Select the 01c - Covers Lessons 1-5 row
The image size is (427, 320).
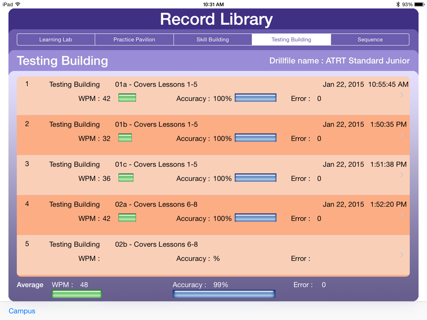213,175
